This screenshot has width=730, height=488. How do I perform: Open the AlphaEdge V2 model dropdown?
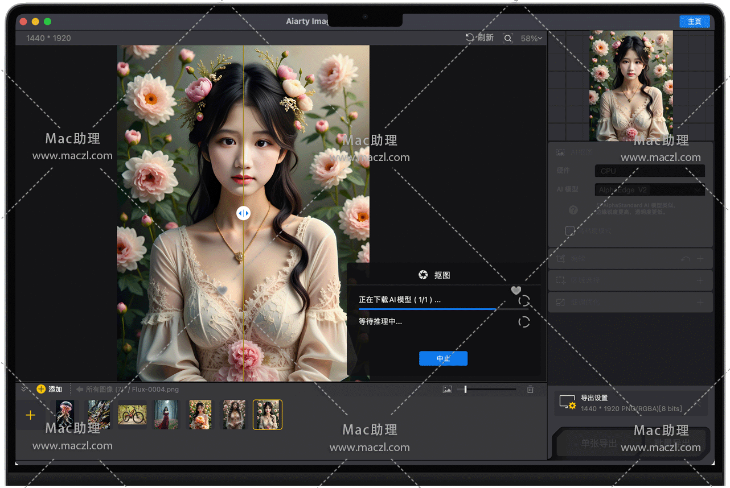tap(650, 190)
